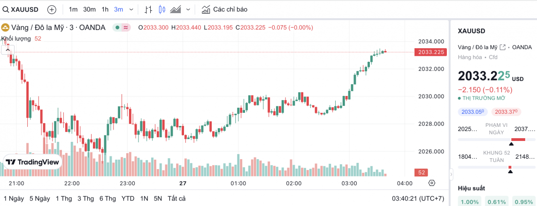Open symbol search for XAUUSD
Viewport: 537px width, 206px height.
point(21,9)
